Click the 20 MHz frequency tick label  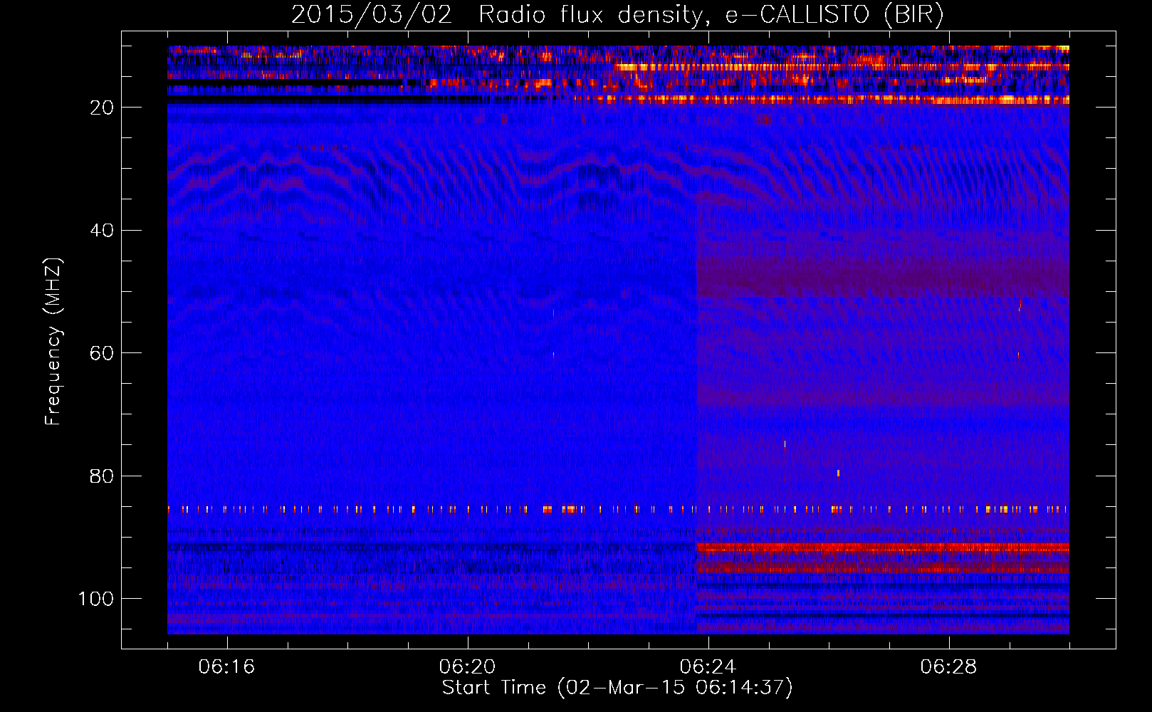[103, 108]
